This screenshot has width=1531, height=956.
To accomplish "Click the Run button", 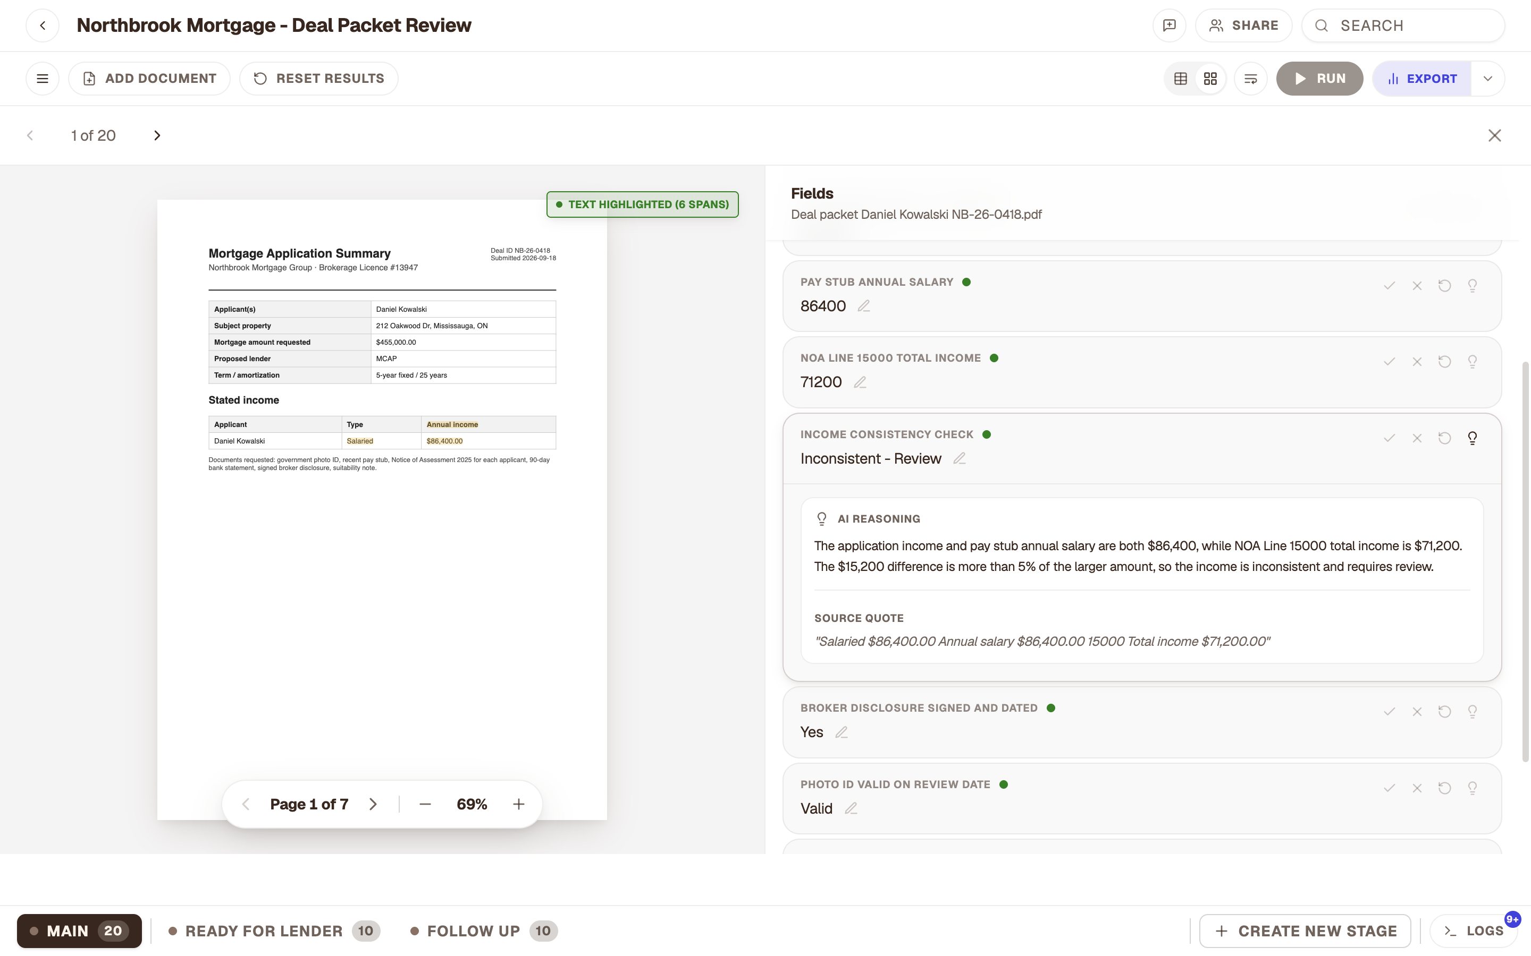I will pyautogui.click(x=1320, y=79).
